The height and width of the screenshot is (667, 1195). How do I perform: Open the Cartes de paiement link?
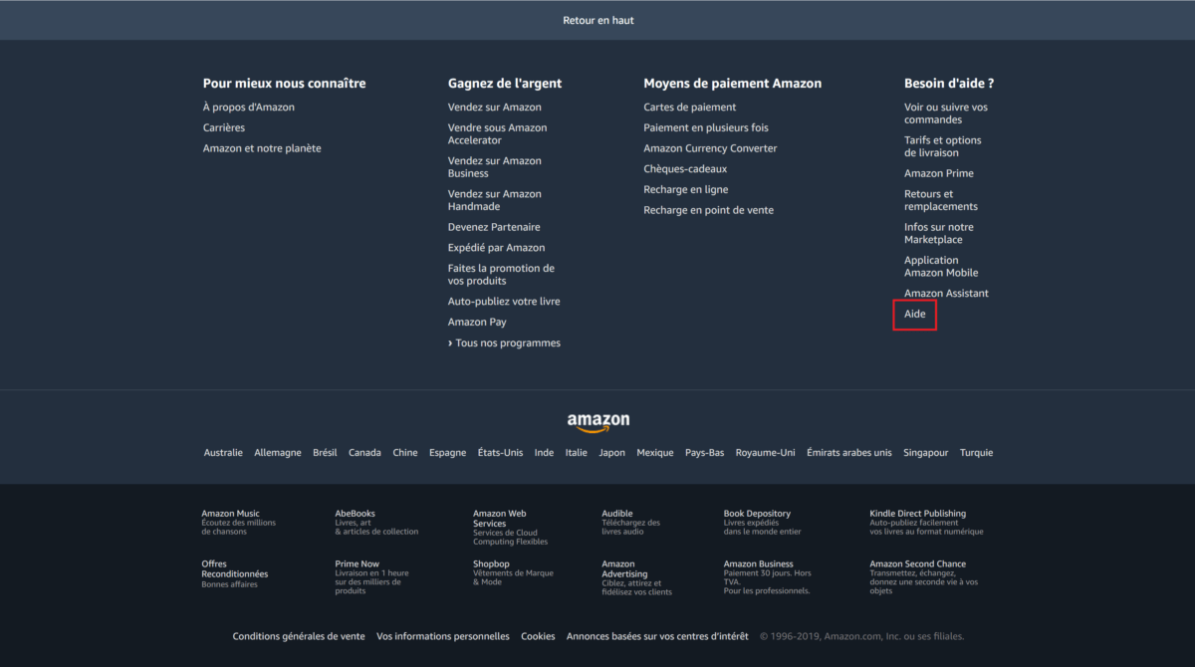point(690,107)
